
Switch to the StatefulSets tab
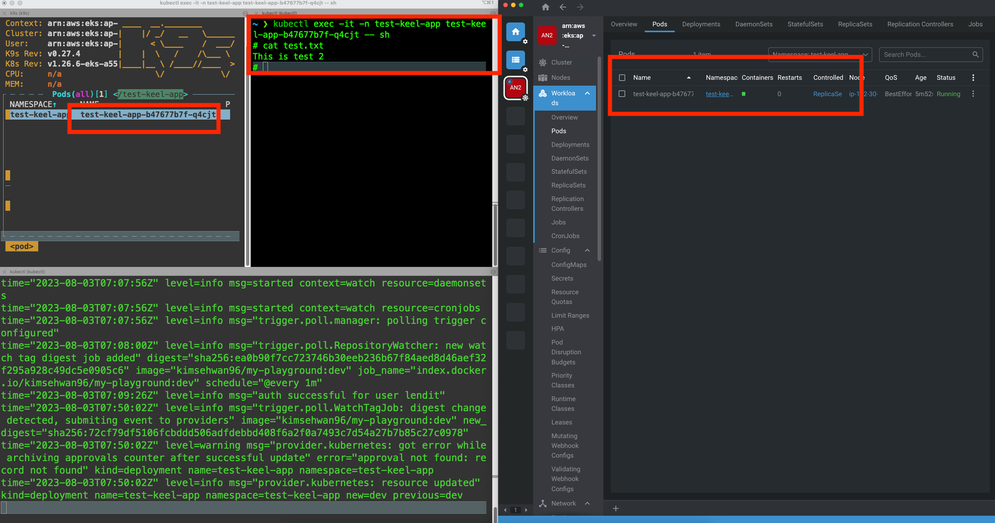805,24
